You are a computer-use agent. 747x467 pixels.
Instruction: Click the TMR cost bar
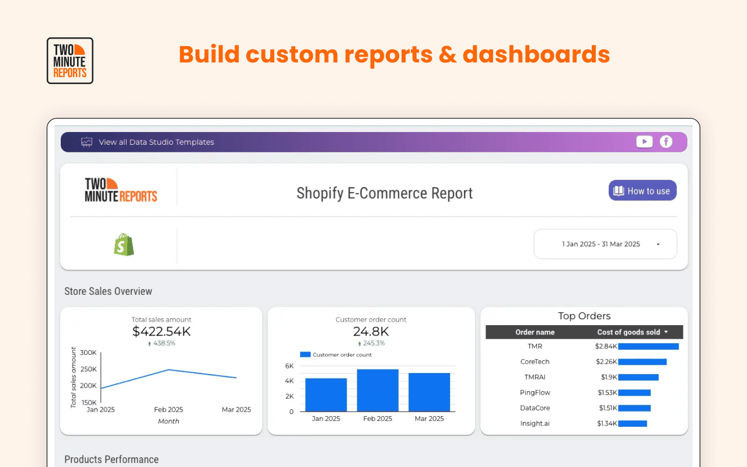point(648,346)
